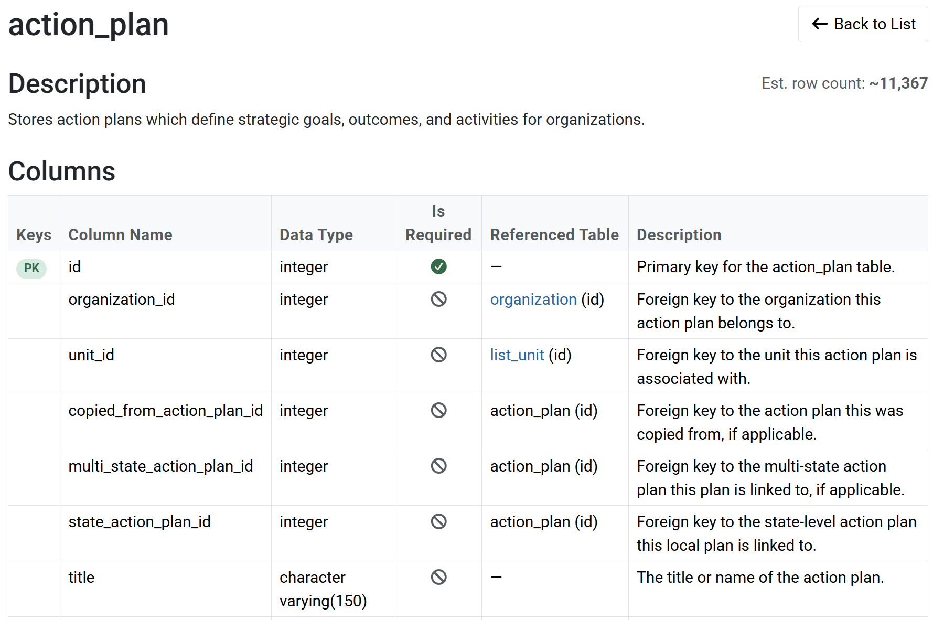Click the Keys column header

34,235
